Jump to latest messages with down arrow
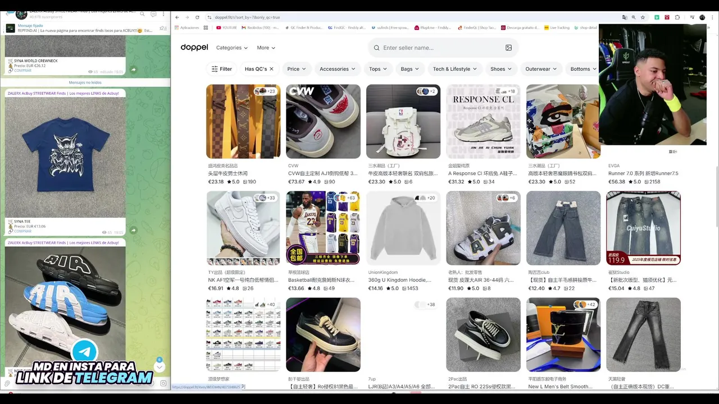This screenshot has width=719, height=404. pos(160,367)
